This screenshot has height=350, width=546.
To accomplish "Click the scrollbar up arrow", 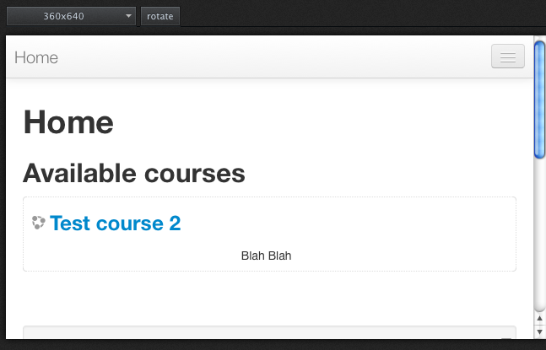I will (x=539, y=318).
